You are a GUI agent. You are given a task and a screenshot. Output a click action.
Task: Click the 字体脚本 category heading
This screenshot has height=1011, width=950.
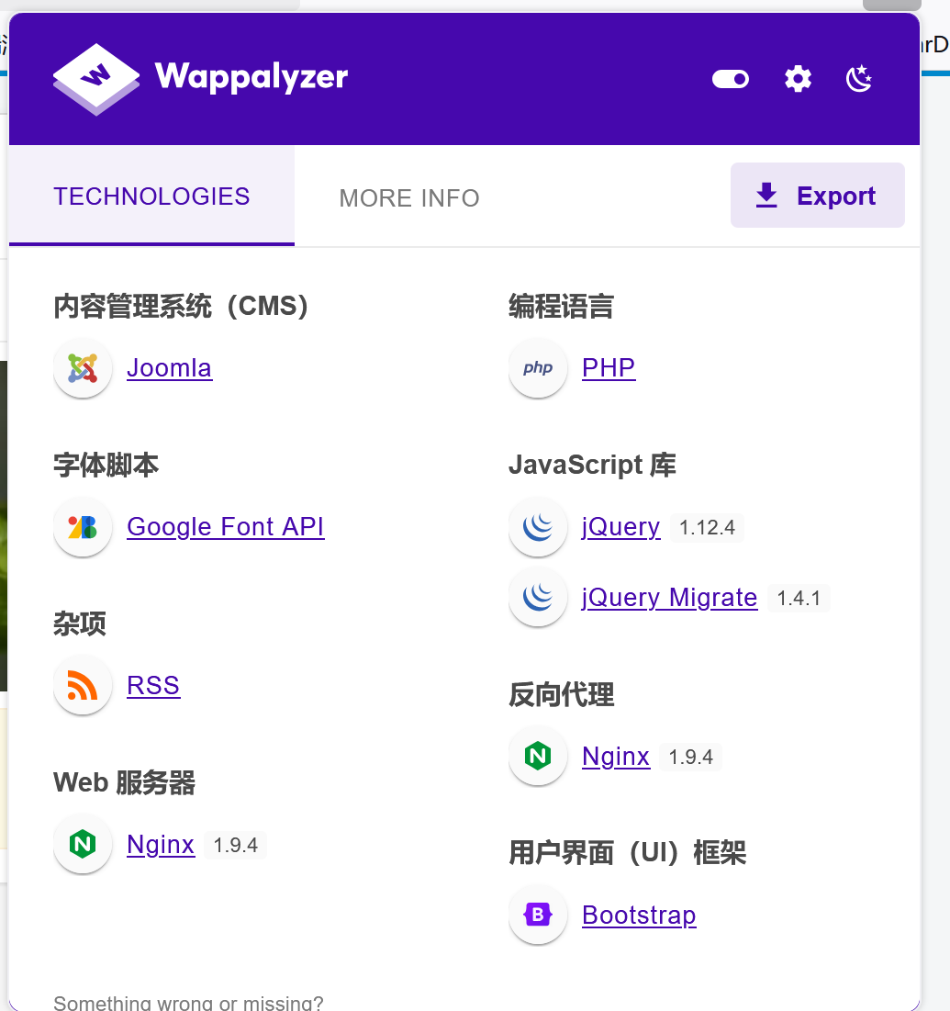[106, 465]
